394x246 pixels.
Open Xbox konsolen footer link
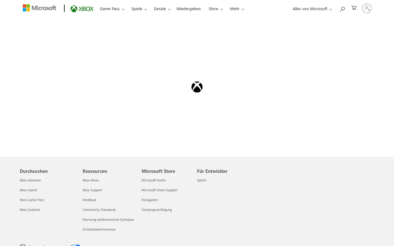click(x=30, y=180)
